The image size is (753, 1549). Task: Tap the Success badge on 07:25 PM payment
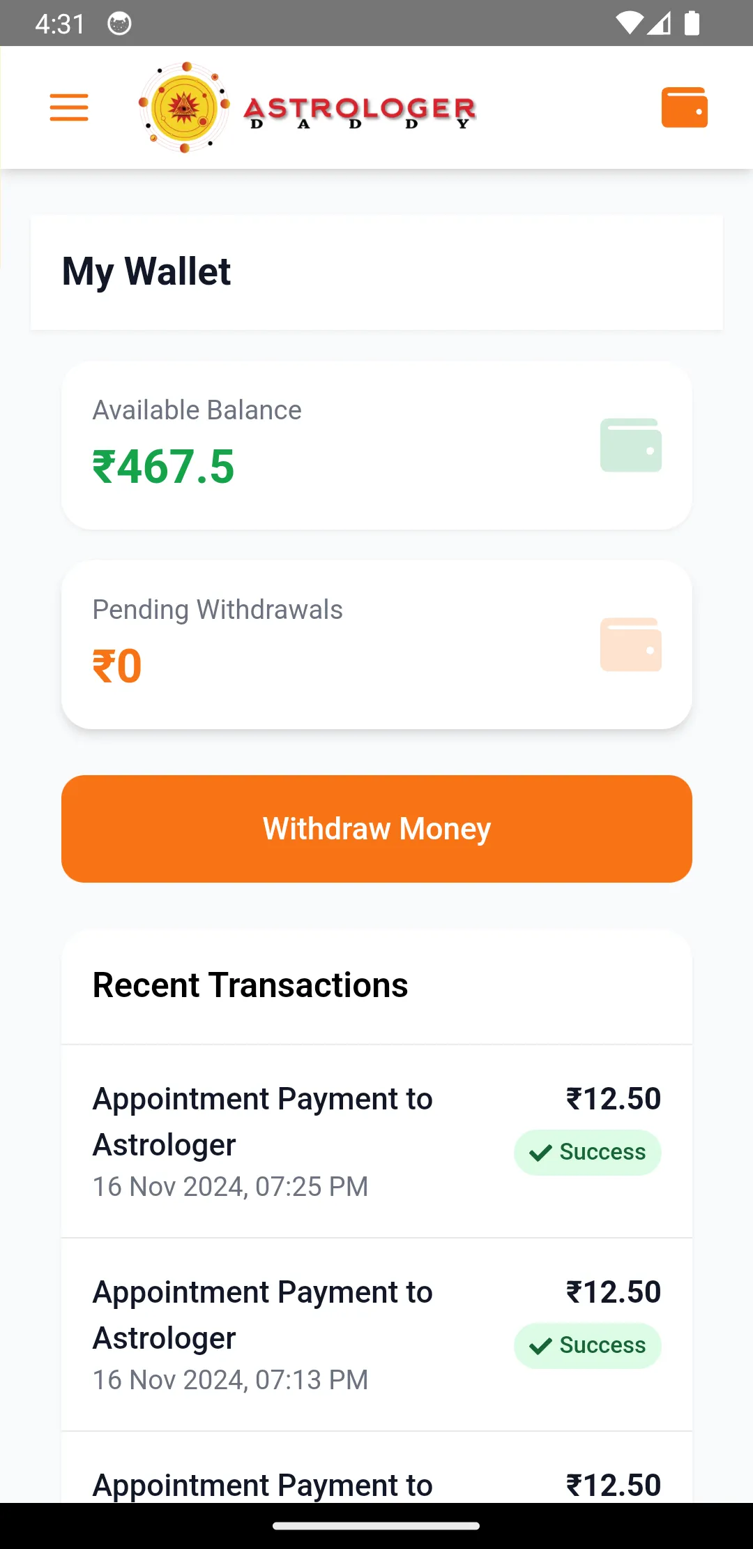click(588, 1152)
